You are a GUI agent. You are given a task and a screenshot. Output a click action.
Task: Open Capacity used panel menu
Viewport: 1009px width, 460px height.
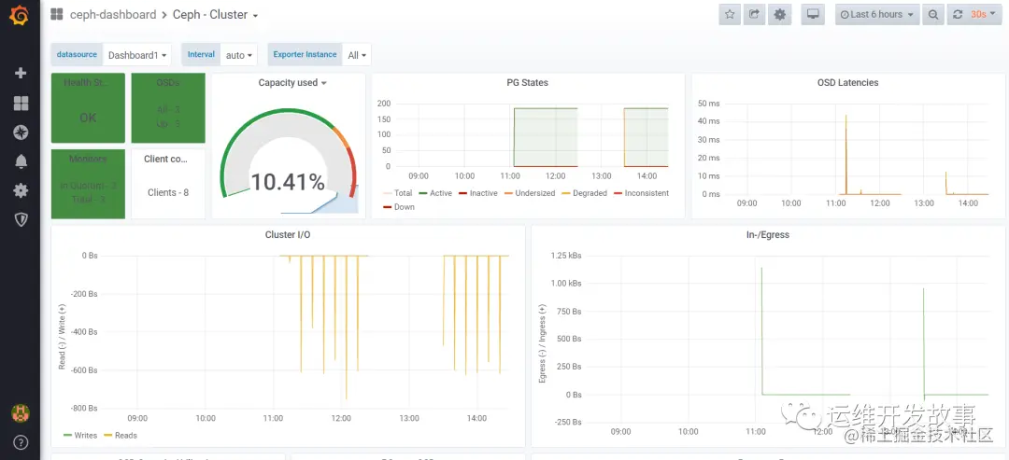click(x=292, y=83)
